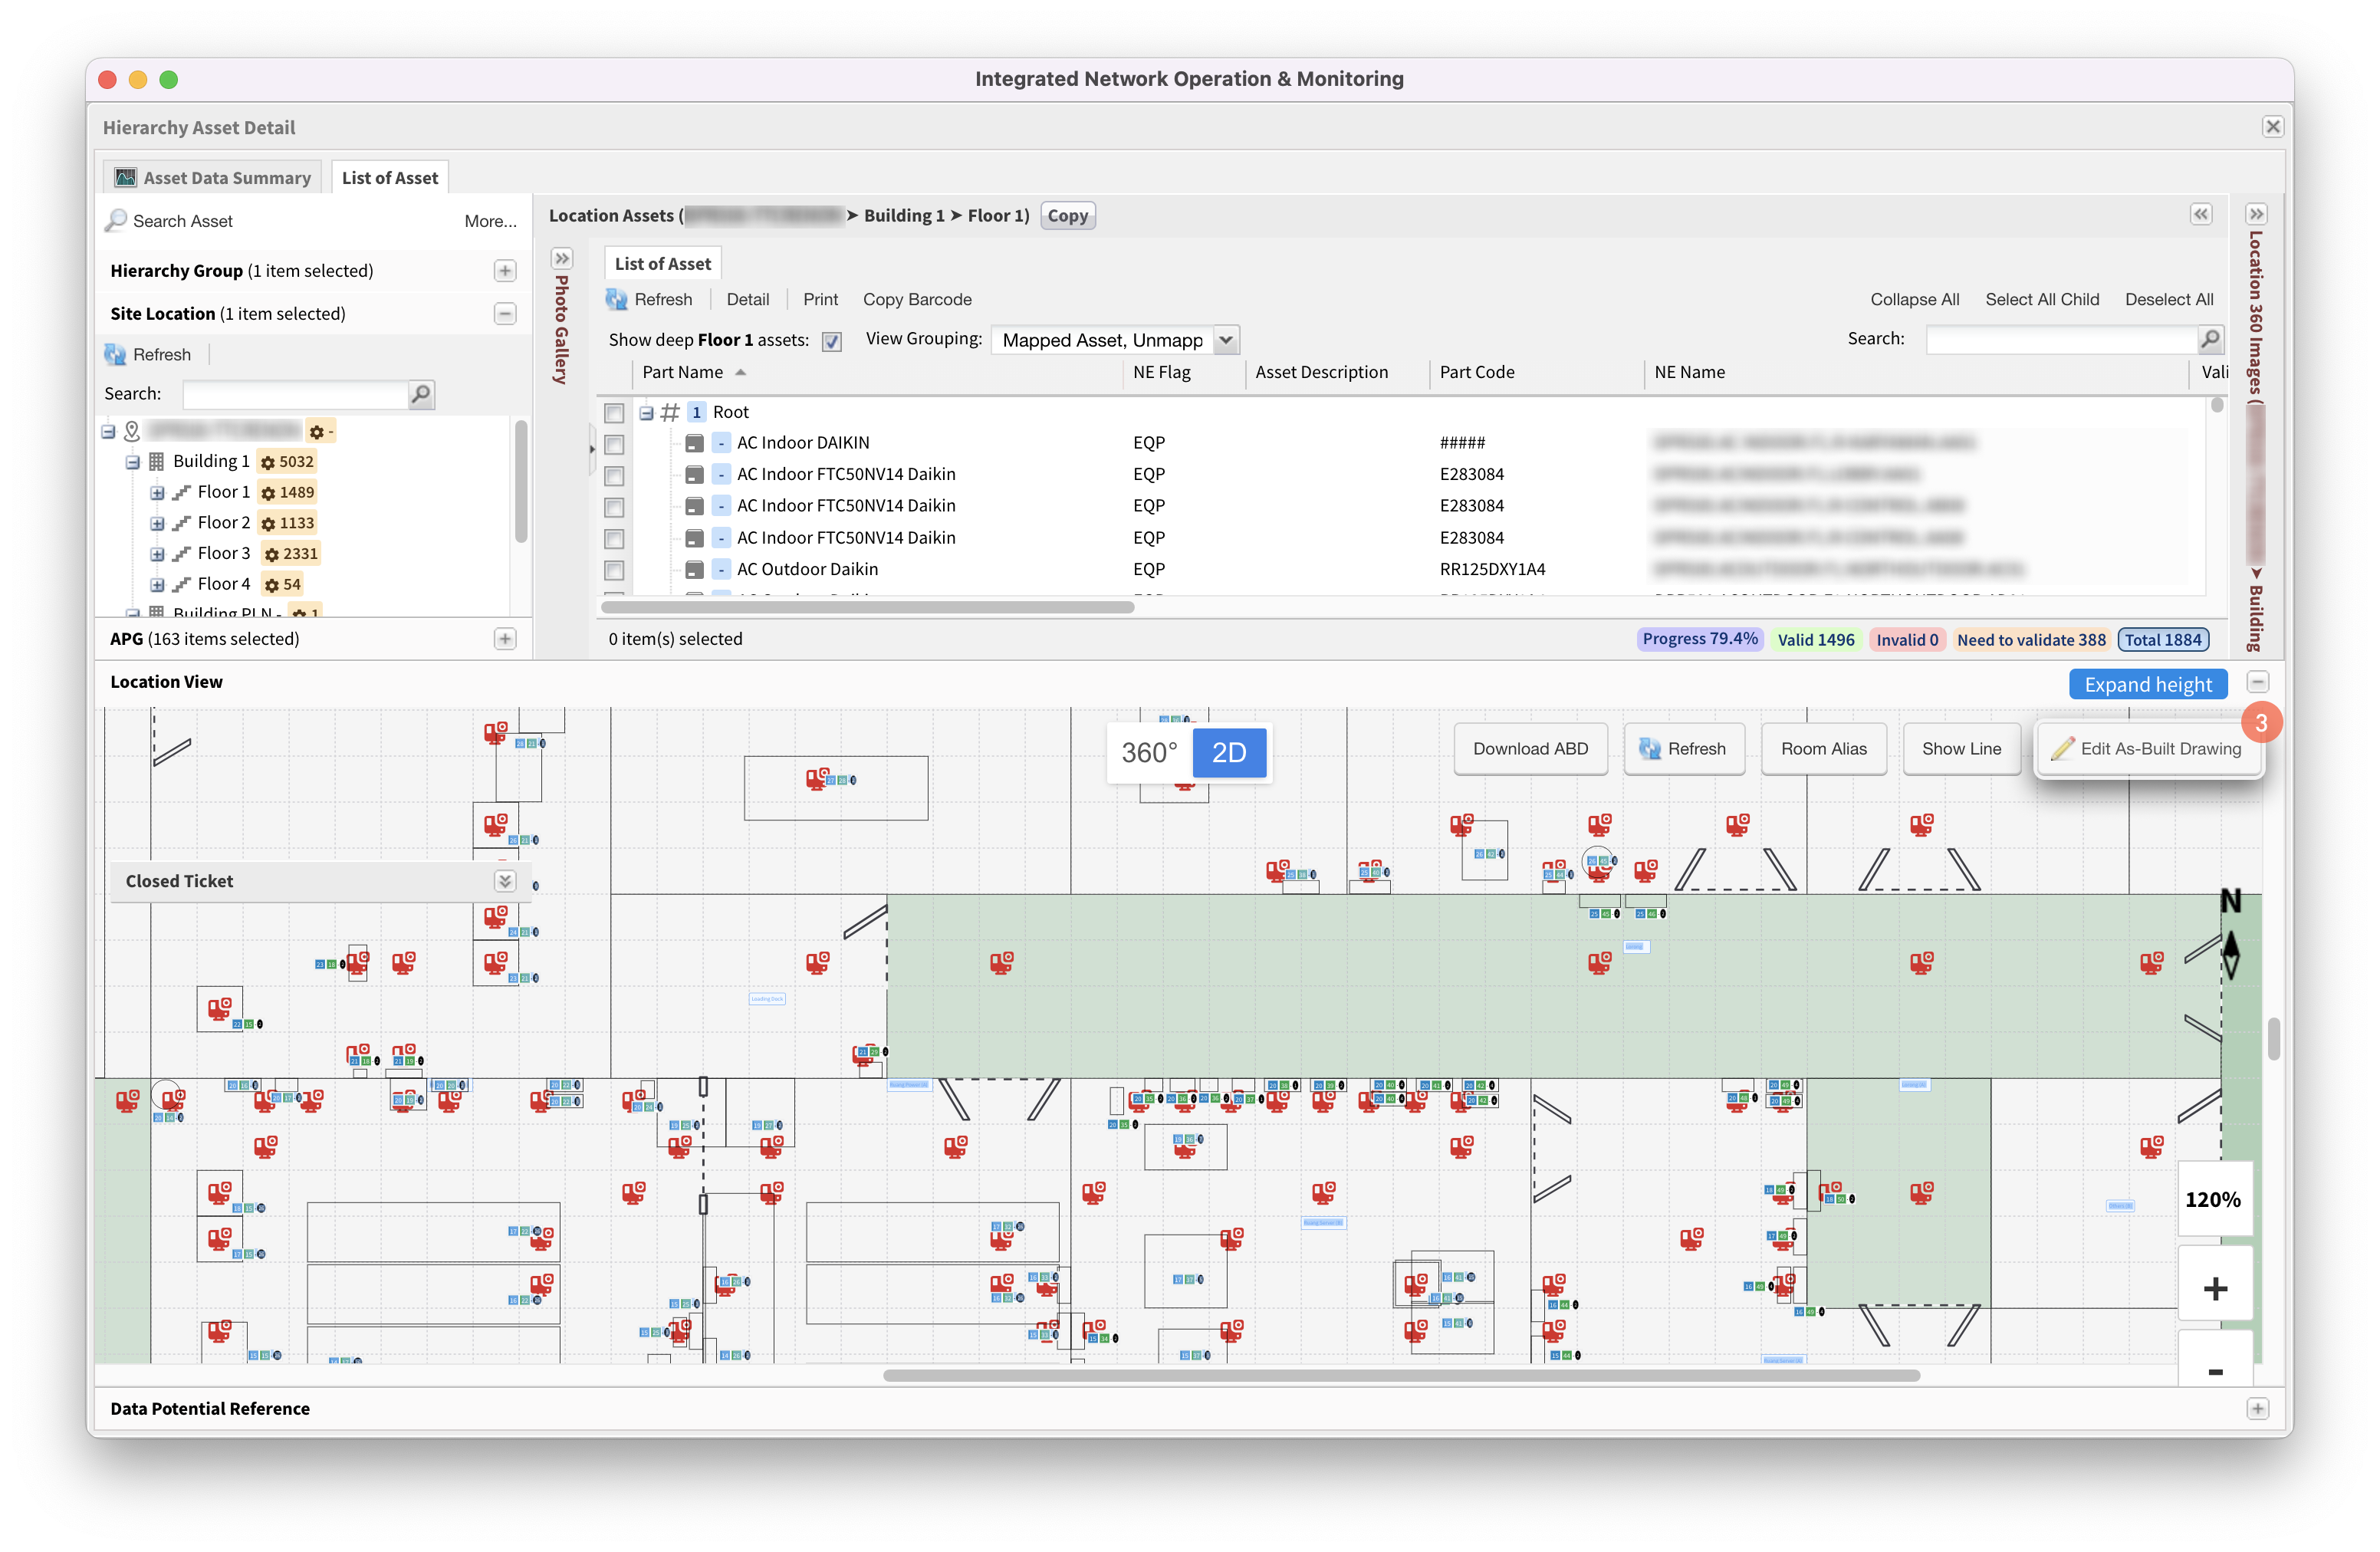Collapse the Root row in asset list

click(646, 412)
